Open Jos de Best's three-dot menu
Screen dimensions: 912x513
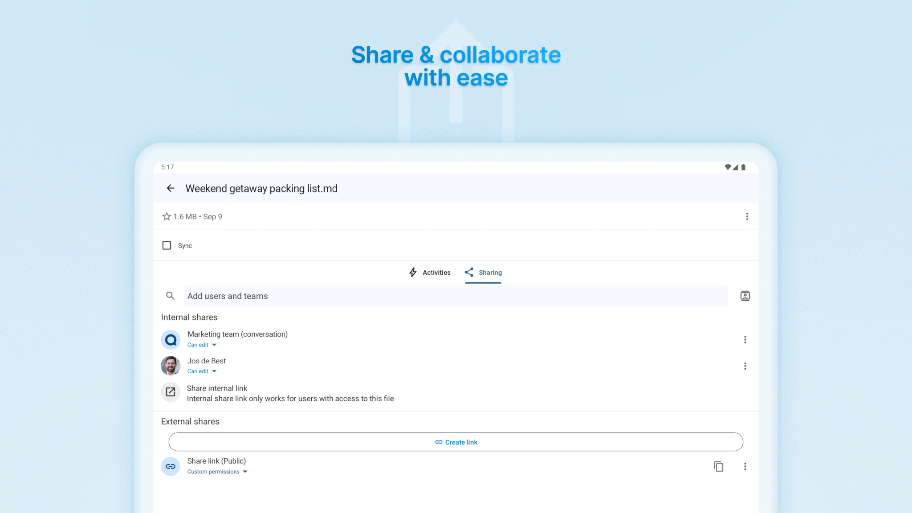[x=745, y=366]
